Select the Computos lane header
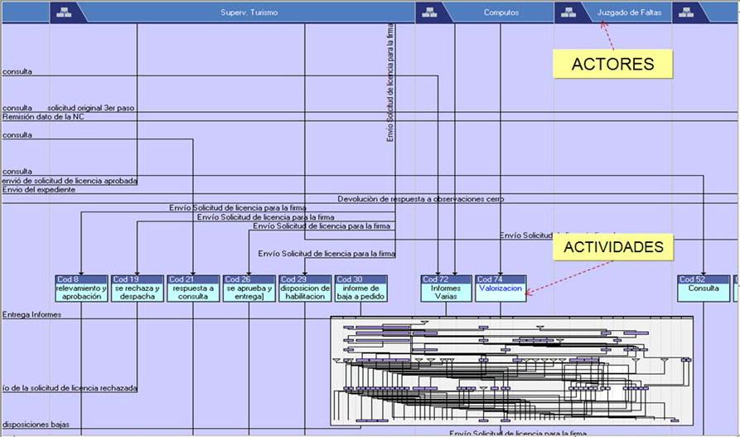 (x=501, y=12)
